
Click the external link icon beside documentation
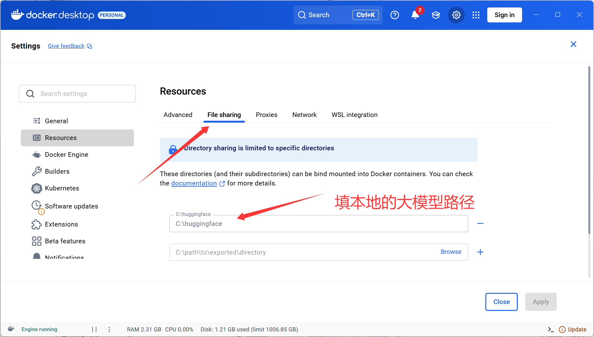click(x=222, y=184)
